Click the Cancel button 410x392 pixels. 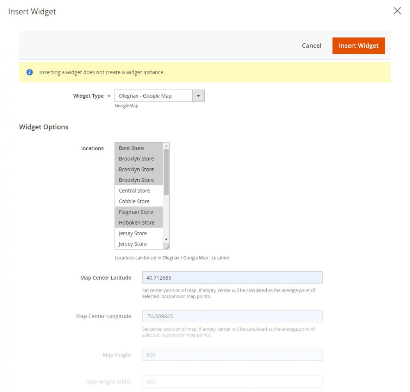[311, 45]
